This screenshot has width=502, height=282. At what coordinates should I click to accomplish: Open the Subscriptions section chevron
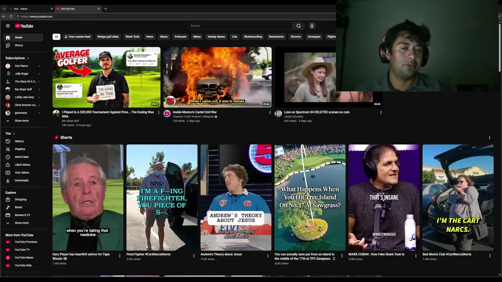click(28, 58)
